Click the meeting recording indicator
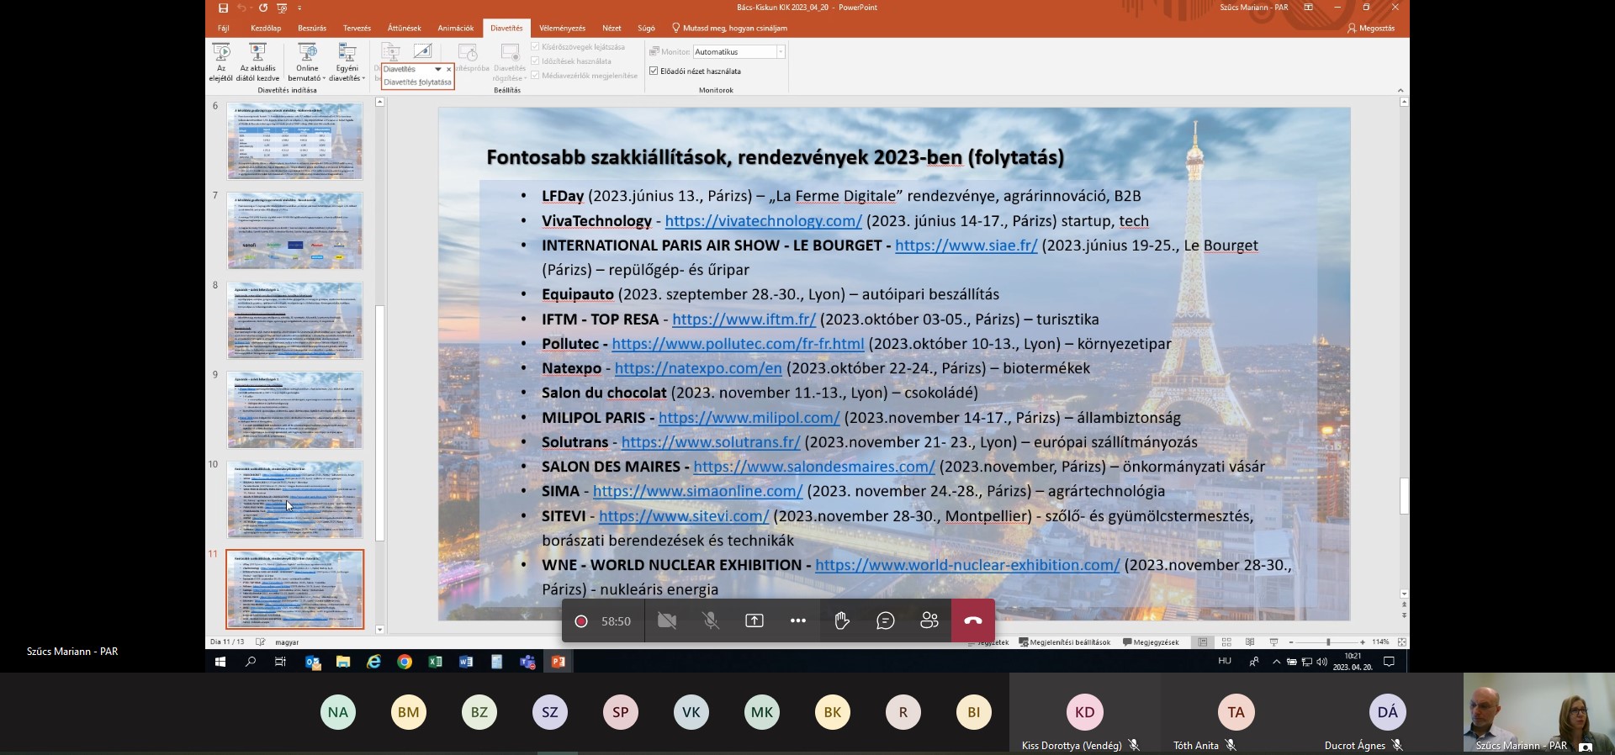The width and height of the screenshot is (1615, 755). click(580, 621)
